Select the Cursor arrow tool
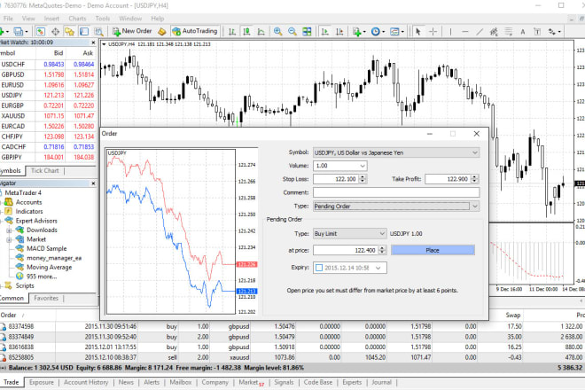 (418, 31)
